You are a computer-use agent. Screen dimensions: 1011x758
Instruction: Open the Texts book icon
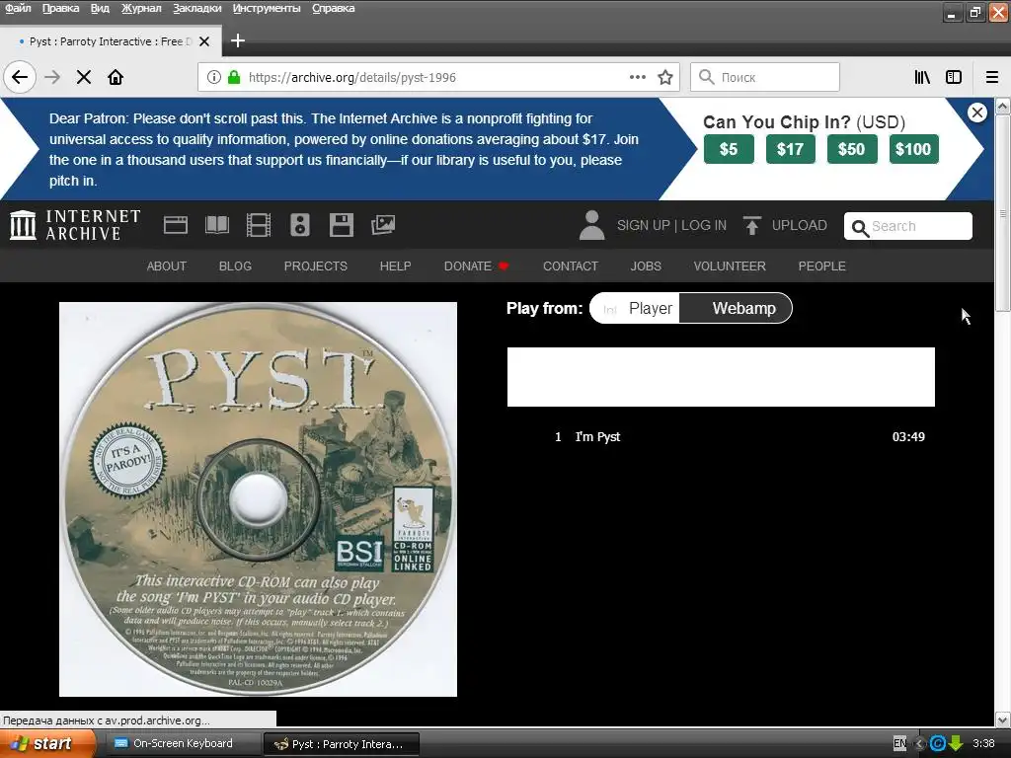[x=216, y=225]
